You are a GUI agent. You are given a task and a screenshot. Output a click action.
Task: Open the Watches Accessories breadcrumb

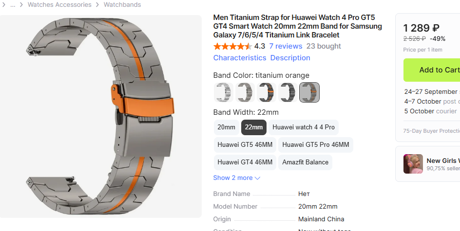click(59, 5)
